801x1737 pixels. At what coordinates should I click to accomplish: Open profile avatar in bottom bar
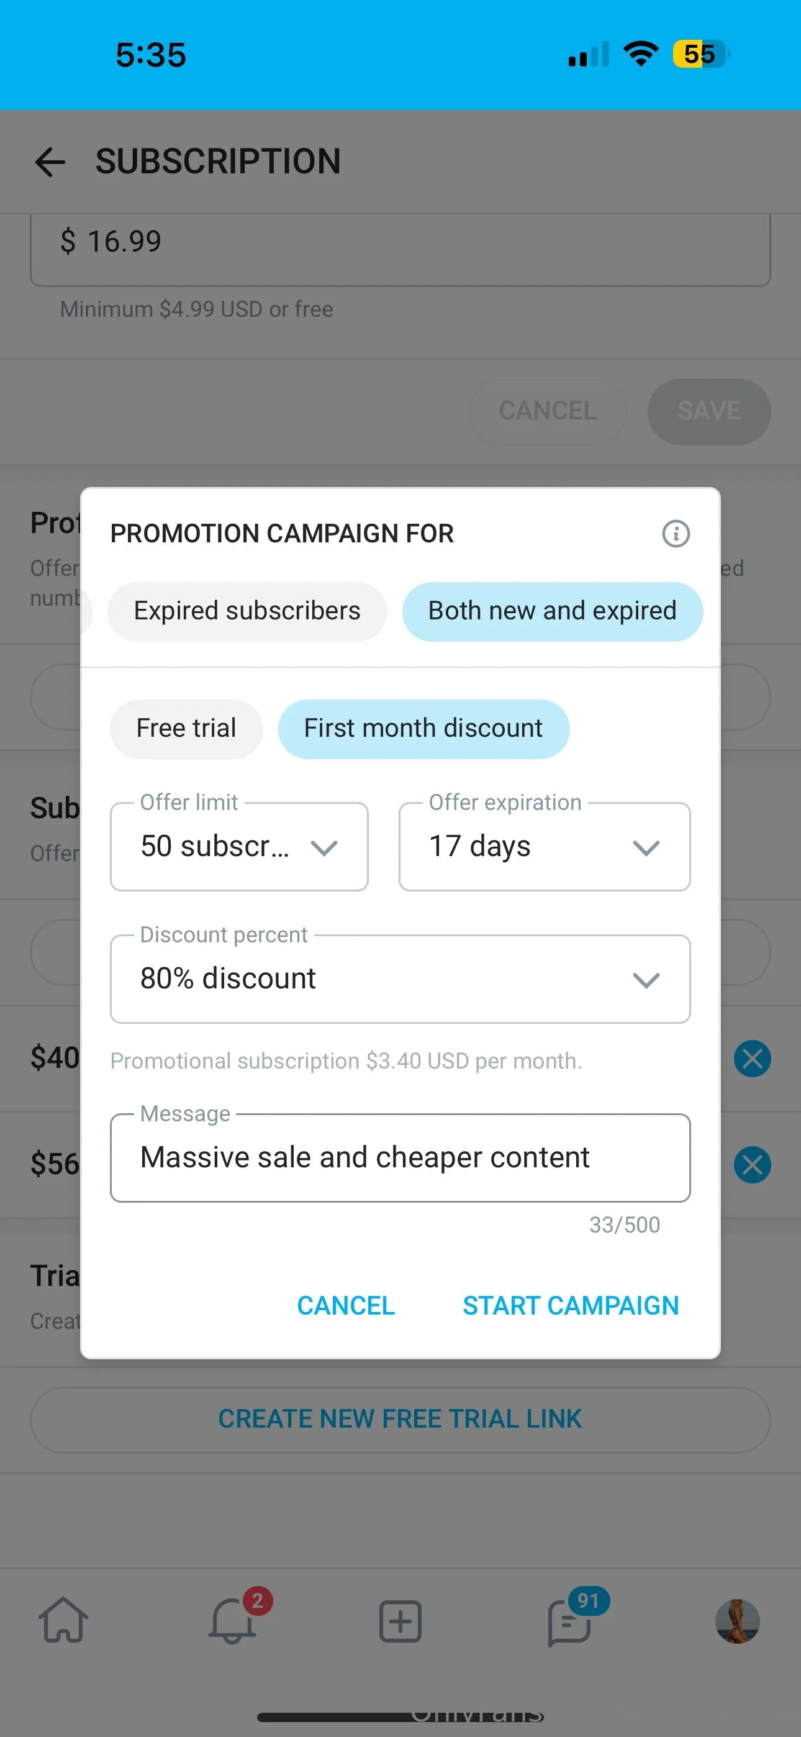pos(737,1621)
